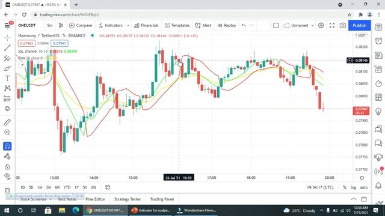Open candlestick chart style selector

pos(61,25)
